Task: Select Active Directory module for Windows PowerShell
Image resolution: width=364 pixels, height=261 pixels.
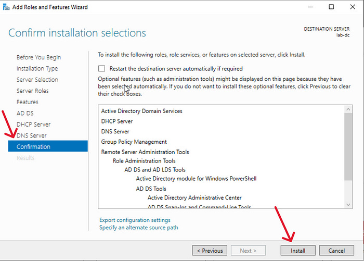Action: pyautogui.click(x=196, y=178)
